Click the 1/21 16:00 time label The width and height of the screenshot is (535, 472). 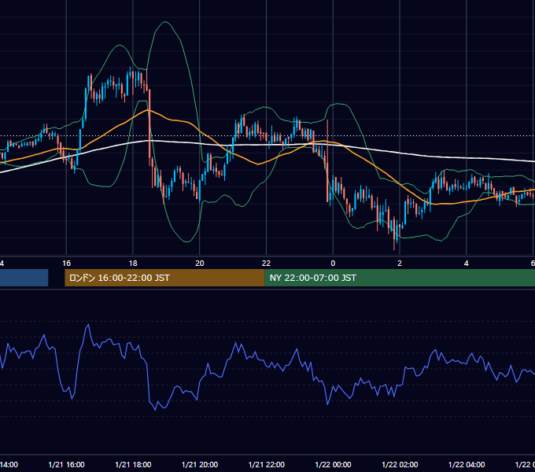click(x=67, y=464)
